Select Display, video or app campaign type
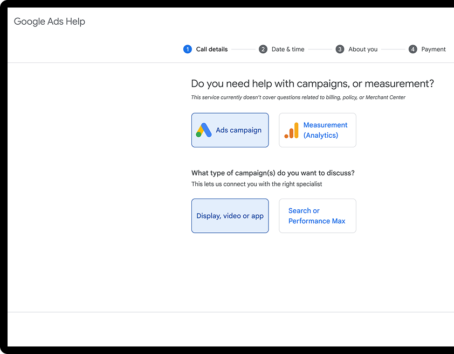Image resolution: width=454 pixels, height=354 pixels. [x=230, y=216]
